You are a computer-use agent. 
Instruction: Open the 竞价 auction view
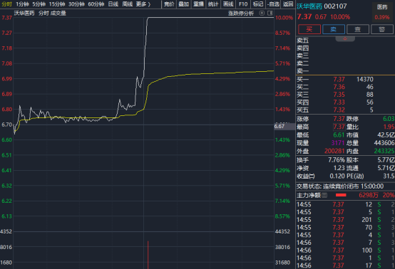(x=169, y=4)
